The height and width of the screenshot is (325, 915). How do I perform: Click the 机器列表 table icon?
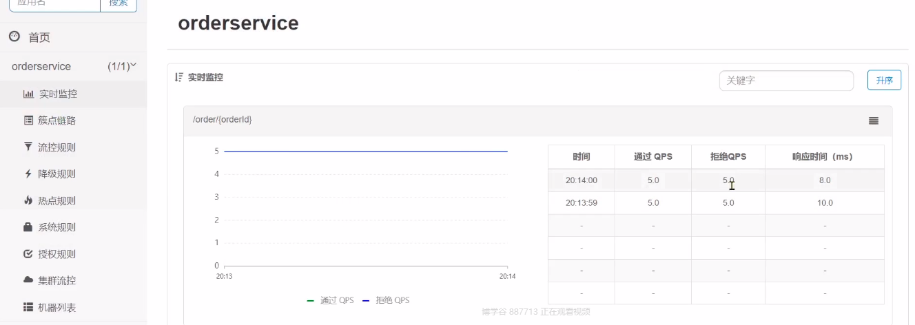click(28, 307)
